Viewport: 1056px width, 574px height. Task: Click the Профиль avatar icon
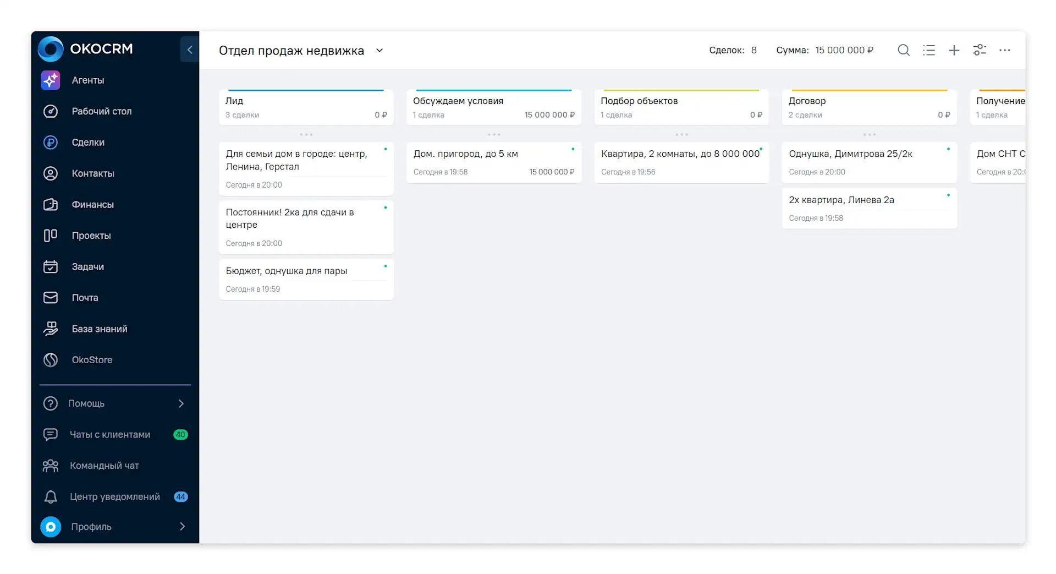tap(51, 527)
